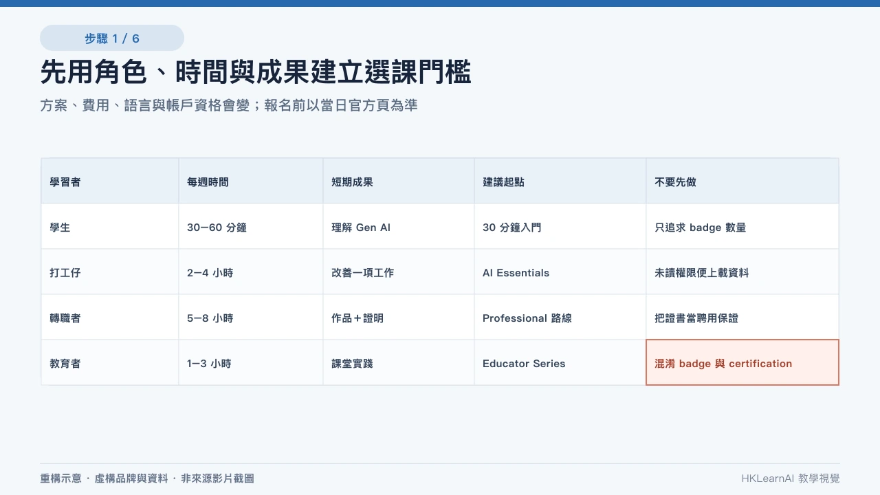Click the slide title 先用角色、時間與成果建立選課門檻
Image resolution: width=880 pixels, height=495 pixels.
(256, 72)
